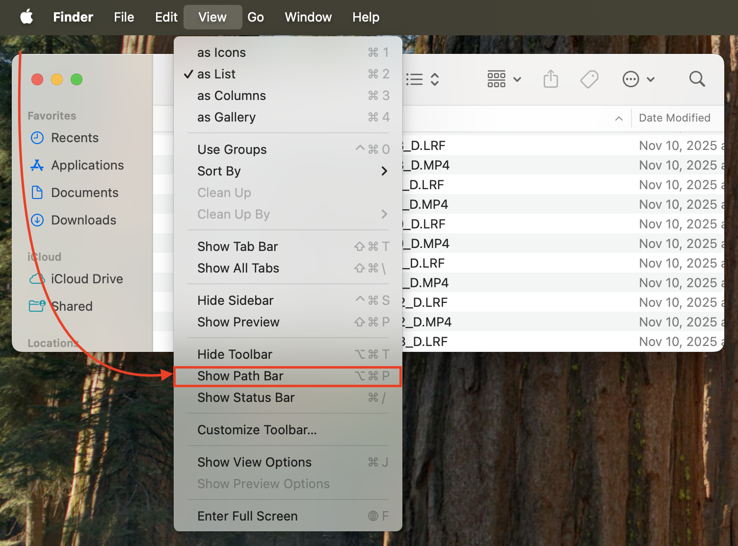
Task: Click the Recents clock icon in sidebar
Action: click(x=37, y=138)
